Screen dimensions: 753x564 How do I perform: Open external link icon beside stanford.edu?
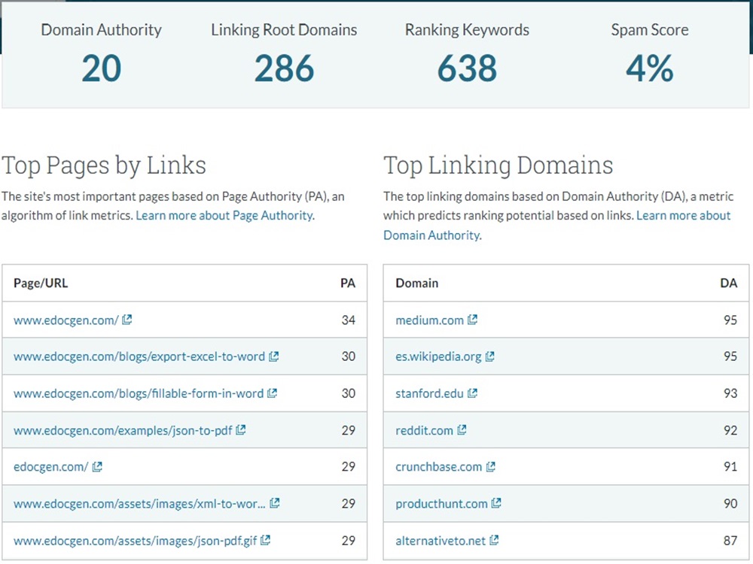click(x=473, y=393)
